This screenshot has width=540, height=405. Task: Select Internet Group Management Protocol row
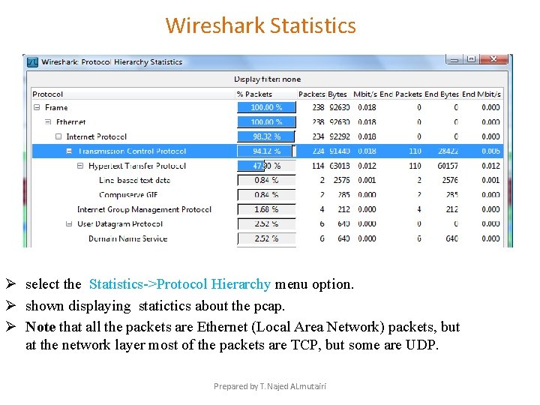268,209
